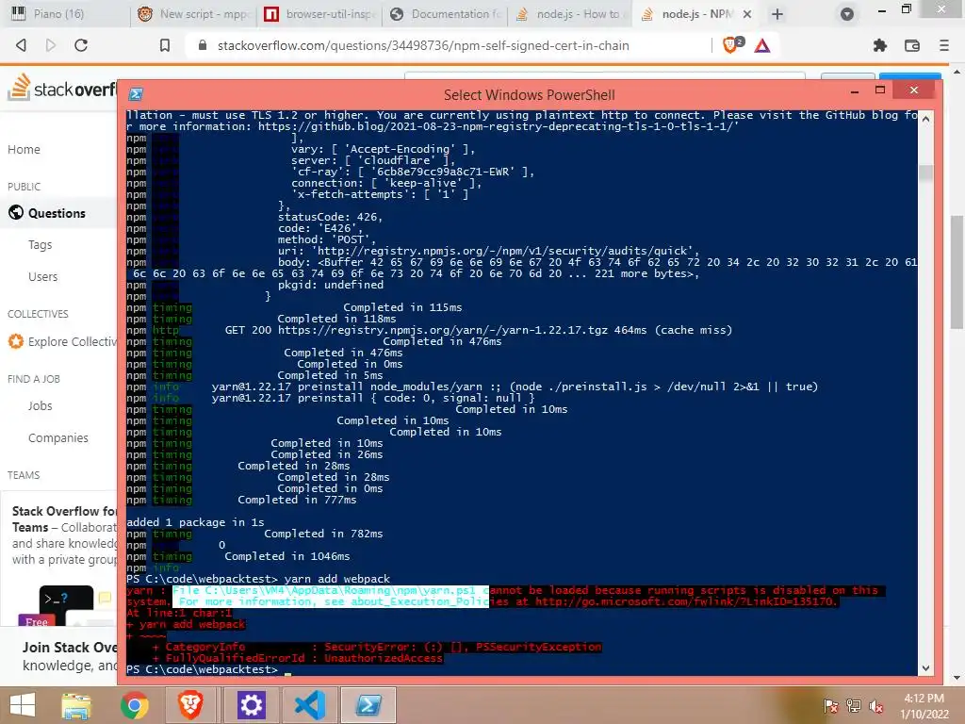
Task: Click the Stack Overflow logo
Action: tap(61, 88)
